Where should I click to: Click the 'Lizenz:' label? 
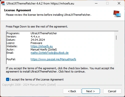(11, 43)
